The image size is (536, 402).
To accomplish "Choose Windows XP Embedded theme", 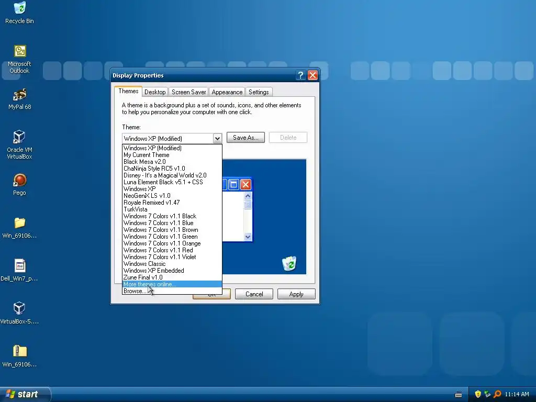I will [x=172, y=271].
